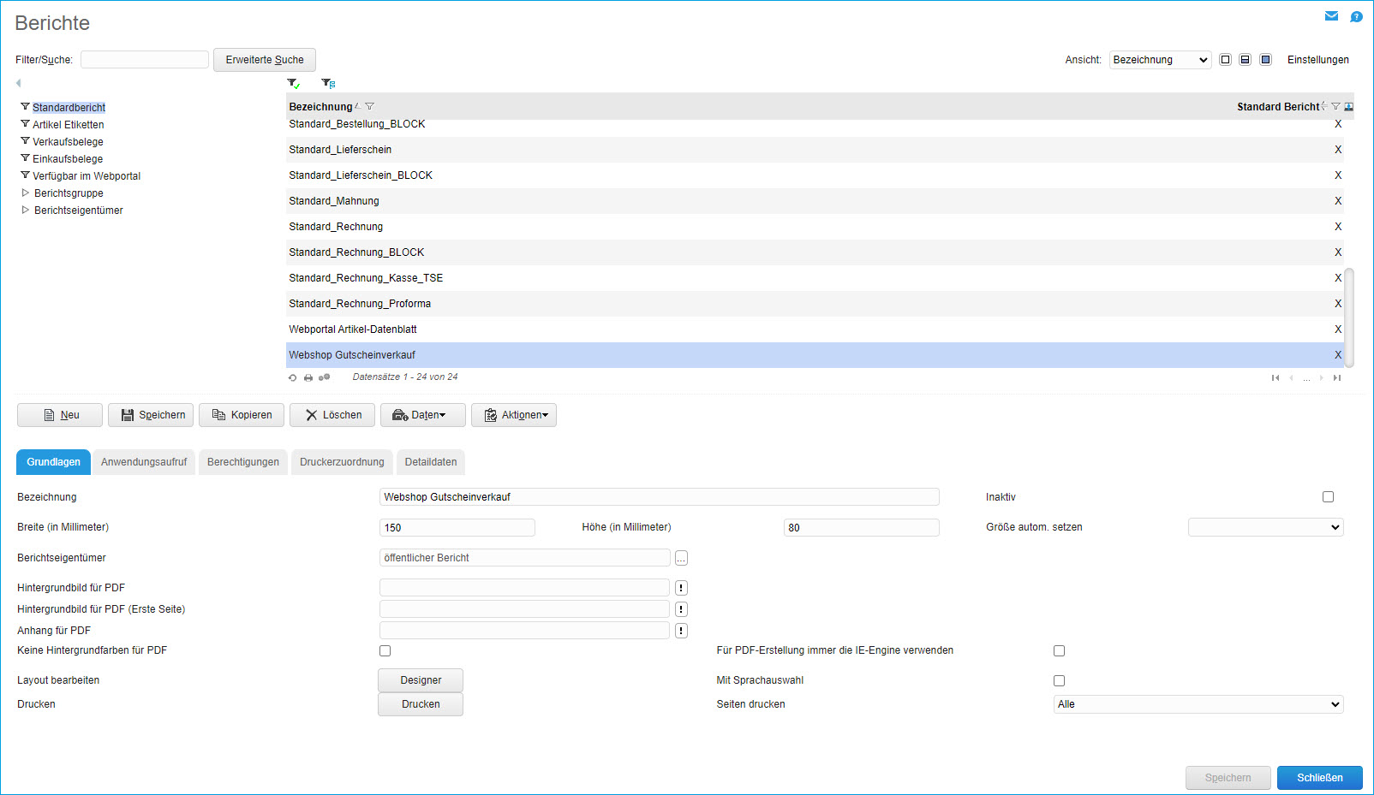Open the Druckerzuordnung tab
The height and width of the screenshot is (795, 1374).
[342, 462]
